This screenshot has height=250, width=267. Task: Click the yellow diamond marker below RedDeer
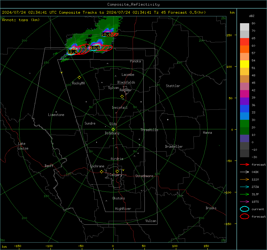pyautogui.click(x=122, y=97)
